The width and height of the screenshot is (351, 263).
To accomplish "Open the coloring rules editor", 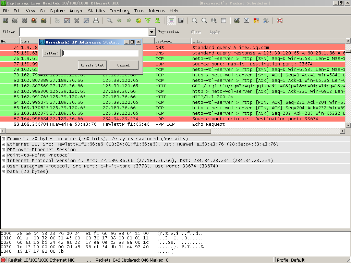I will pyautogui.click(x=256, y=21).
